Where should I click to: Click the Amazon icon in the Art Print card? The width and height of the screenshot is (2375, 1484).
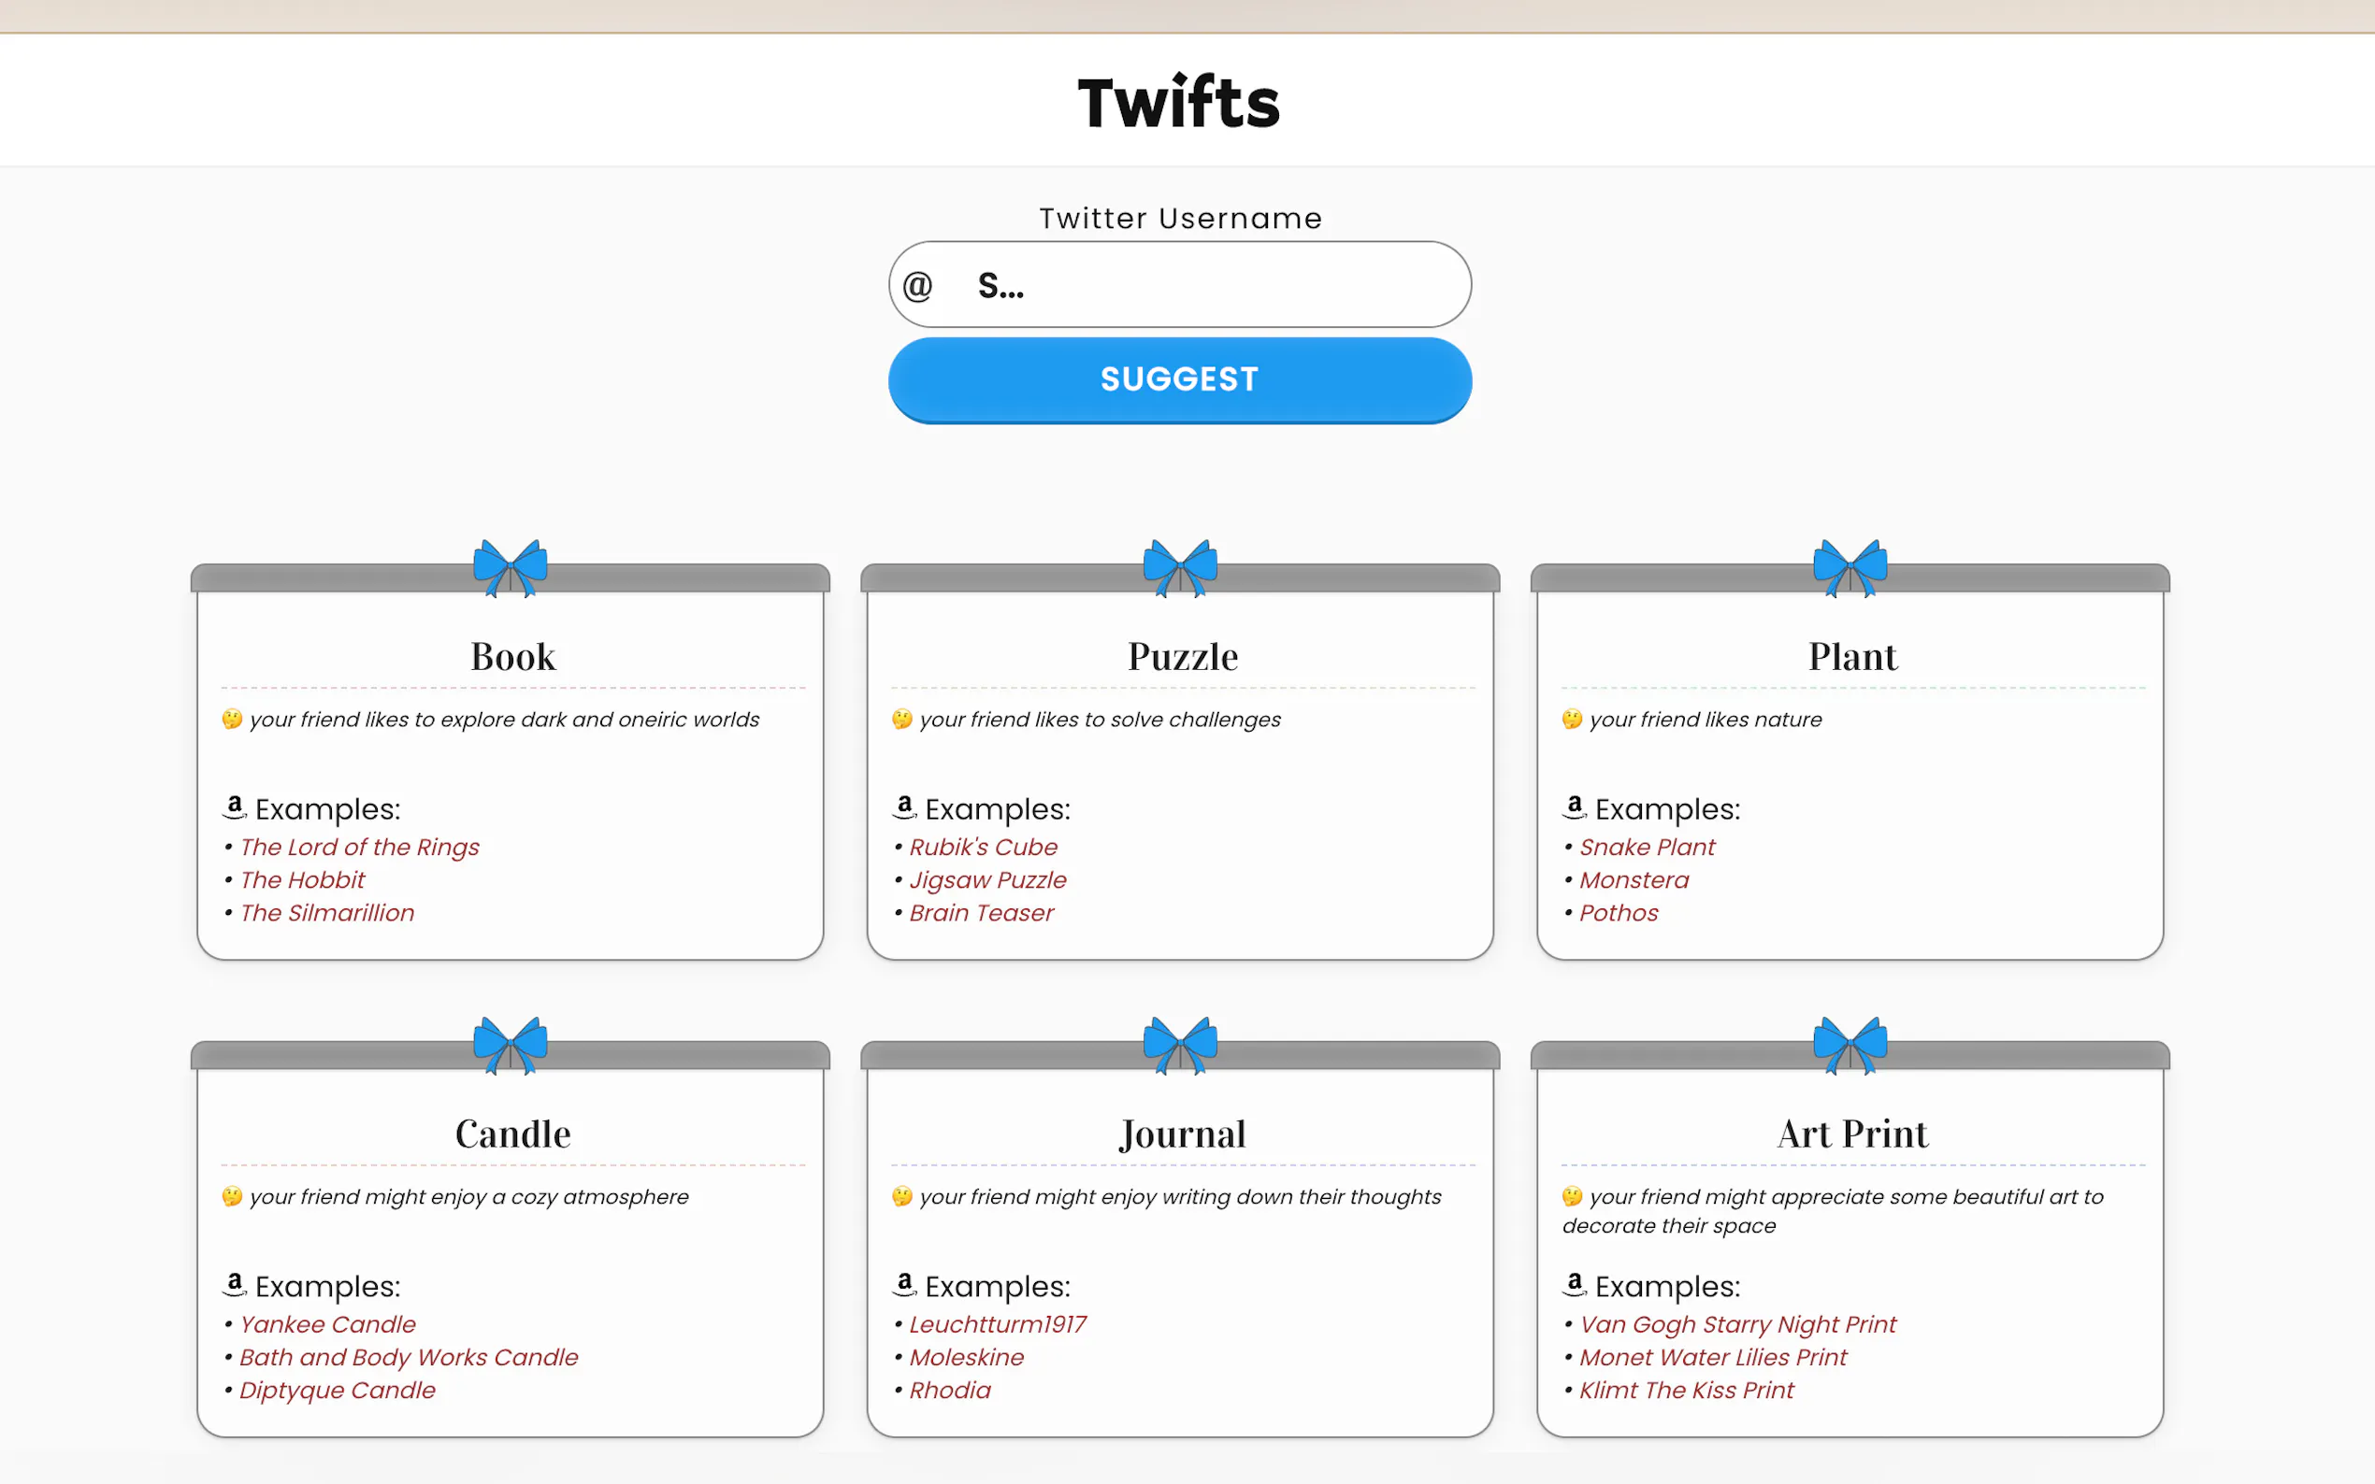tap(1574, 1285)
